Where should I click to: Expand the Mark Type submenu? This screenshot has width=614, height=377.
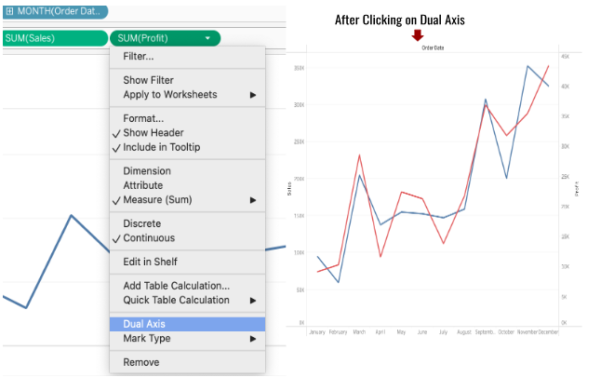(252, 339)
